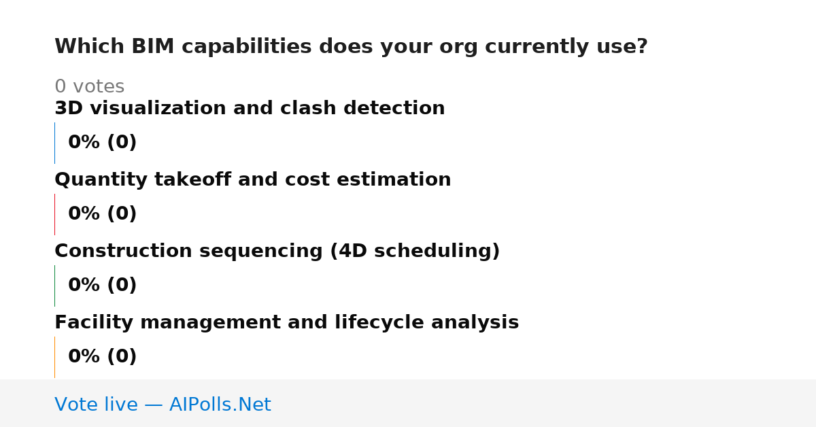Click "lifecycle analysis" text in fourth option
Screen dimensions: 816x427
coord(426,323)
